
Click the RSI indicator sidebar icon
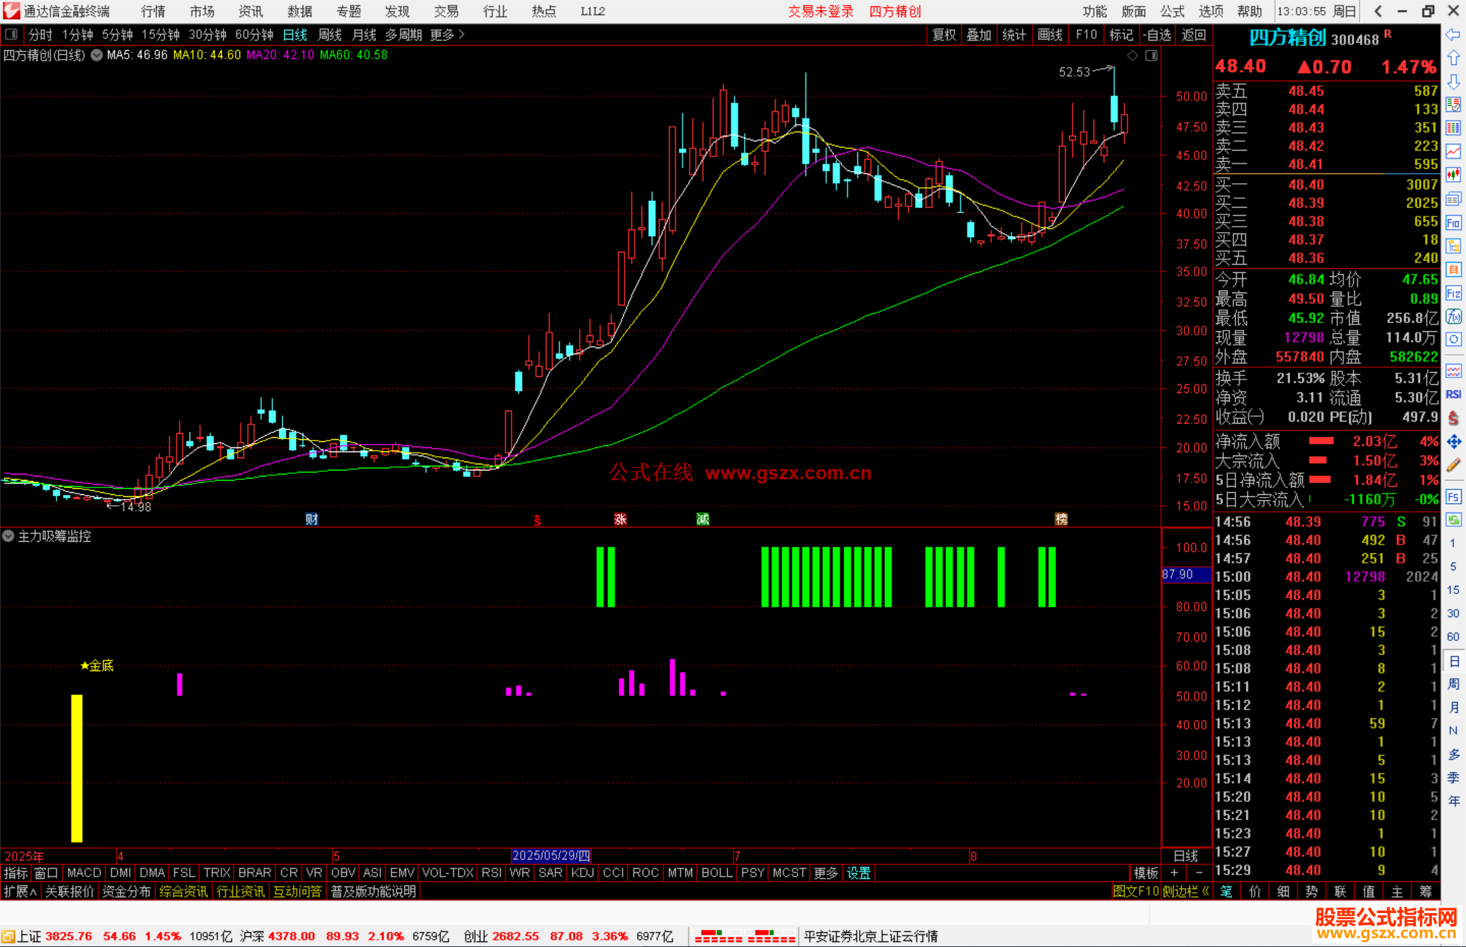point(1453,394)
